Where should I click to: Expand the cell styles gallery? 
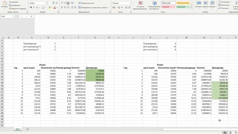click(x=192, y=8)
